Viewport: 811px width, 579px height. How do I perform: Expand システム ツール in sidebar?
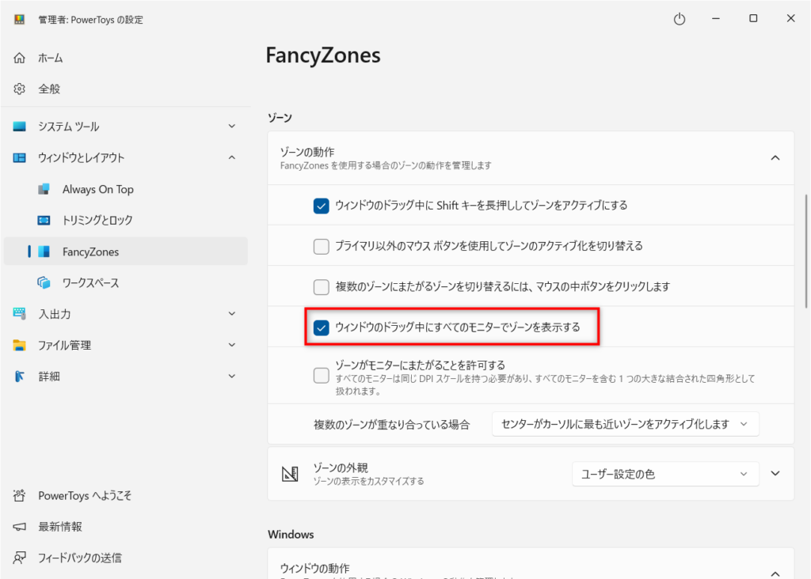tap(231, 127)
